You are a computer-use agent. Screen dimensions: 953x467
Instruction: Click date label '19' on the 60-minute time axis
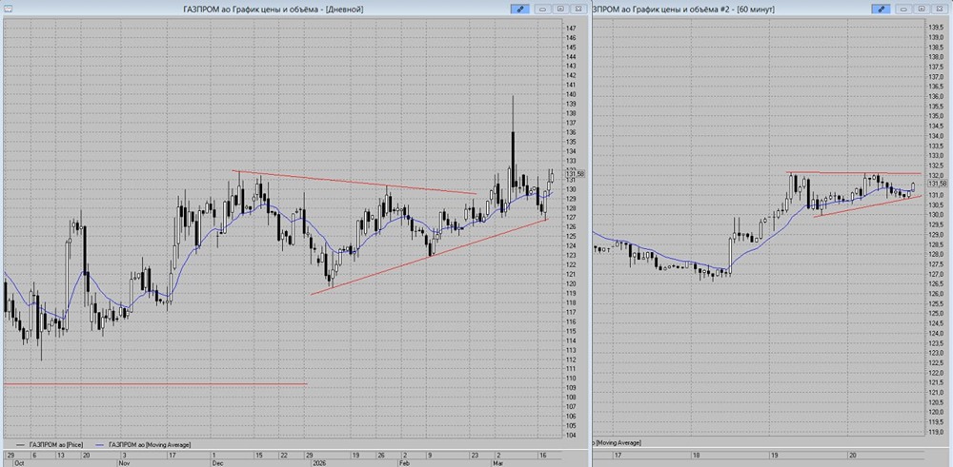(774, 455)
